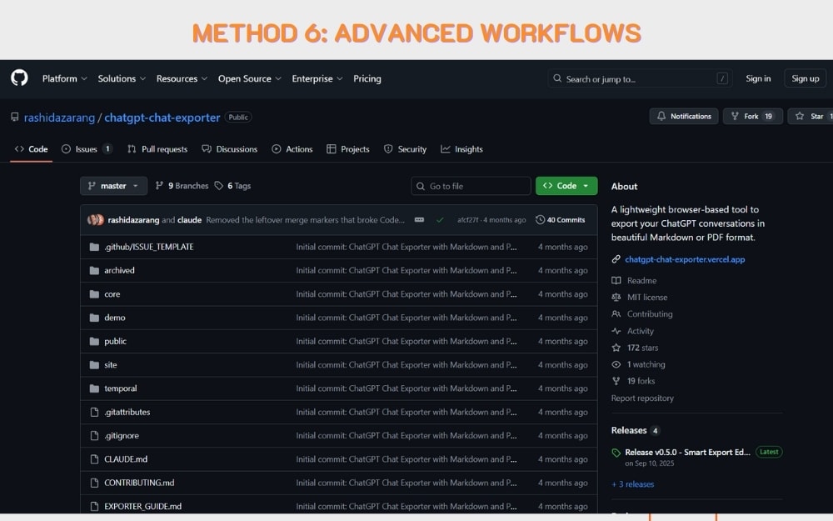833x521 pixels.
Task: Open the Actions tab
Action: pyautogui.click(x=292, y=149)
